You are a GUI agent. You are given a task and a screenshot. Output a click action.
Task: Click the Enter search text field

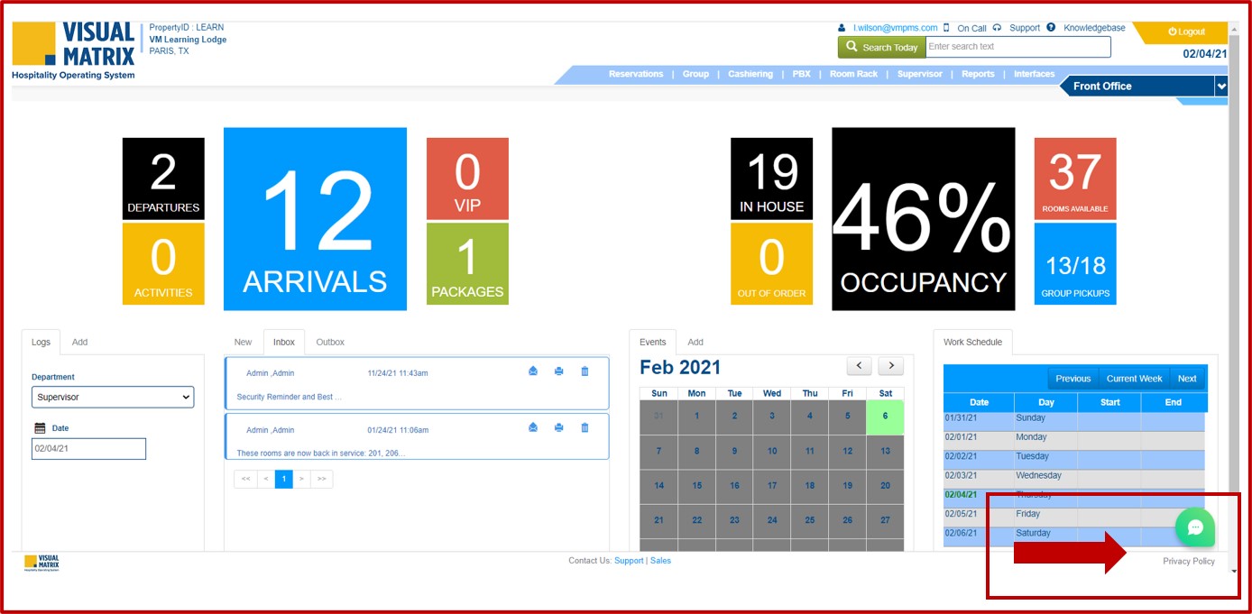pyautogui.click(x=1017, y=47)
